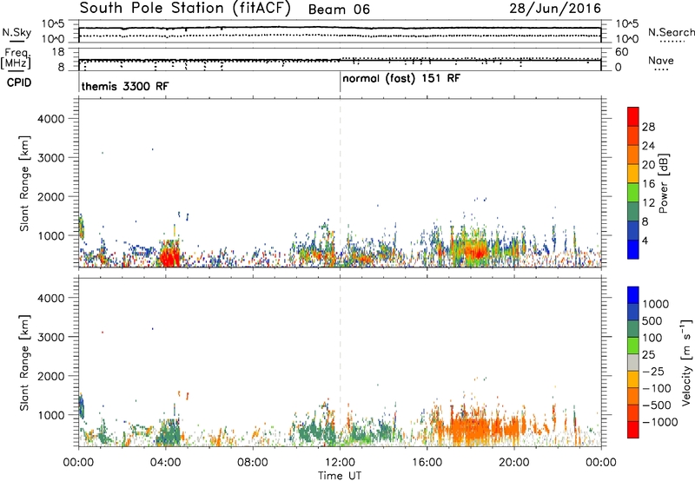Click the '4000' tick on the power panel
The image size is (695, 481).
[50, 119]
